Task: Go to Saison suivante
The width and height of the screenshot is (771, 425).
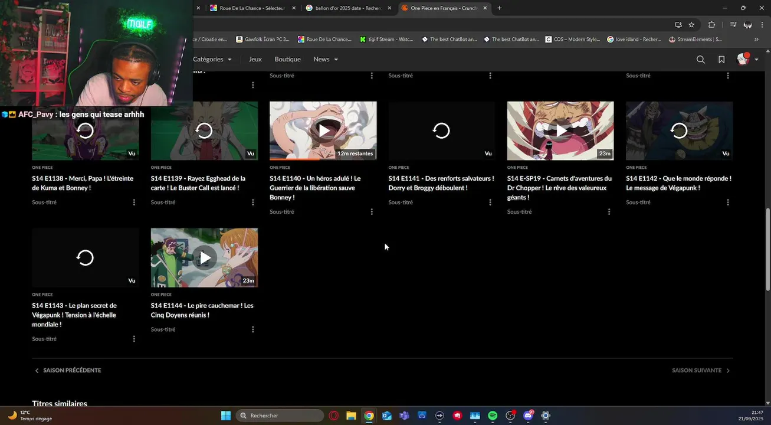Action: pyautogui.click(x=701, y=371)
